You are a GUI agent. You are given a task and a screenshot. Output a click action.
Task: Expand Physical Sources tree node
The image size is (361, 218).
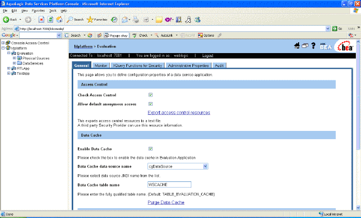point(14,58)
